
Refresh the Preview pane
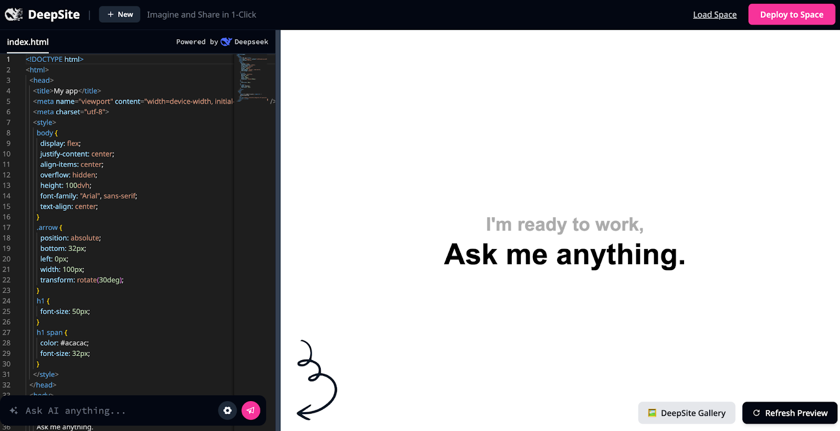(x=790, y=413)
